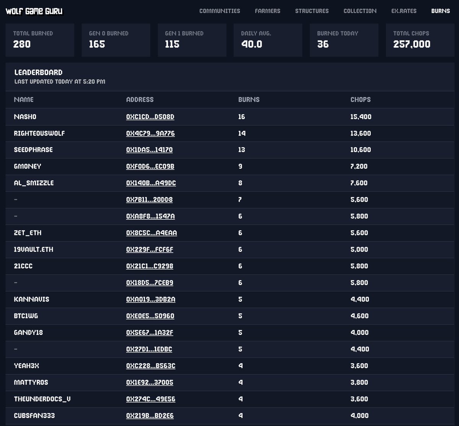Click SEEDPHRASE's wallet address link

point(149,150)
